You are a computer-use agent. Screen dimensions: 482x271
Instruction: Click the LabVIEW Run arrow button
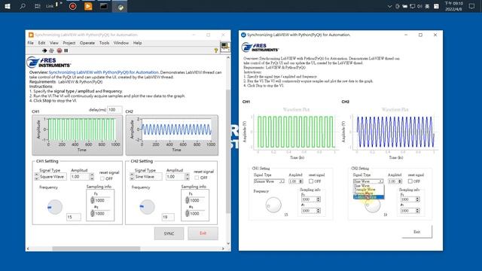click(x=44, y=50)
